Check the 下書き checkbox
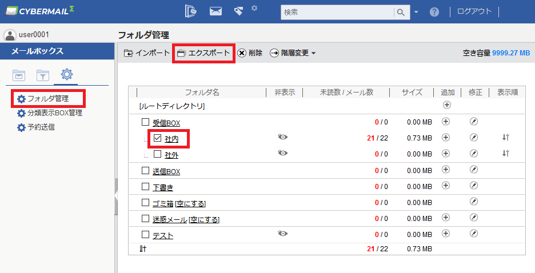The width and height of the screenshot is (535, 273). (x=145, y=186)
